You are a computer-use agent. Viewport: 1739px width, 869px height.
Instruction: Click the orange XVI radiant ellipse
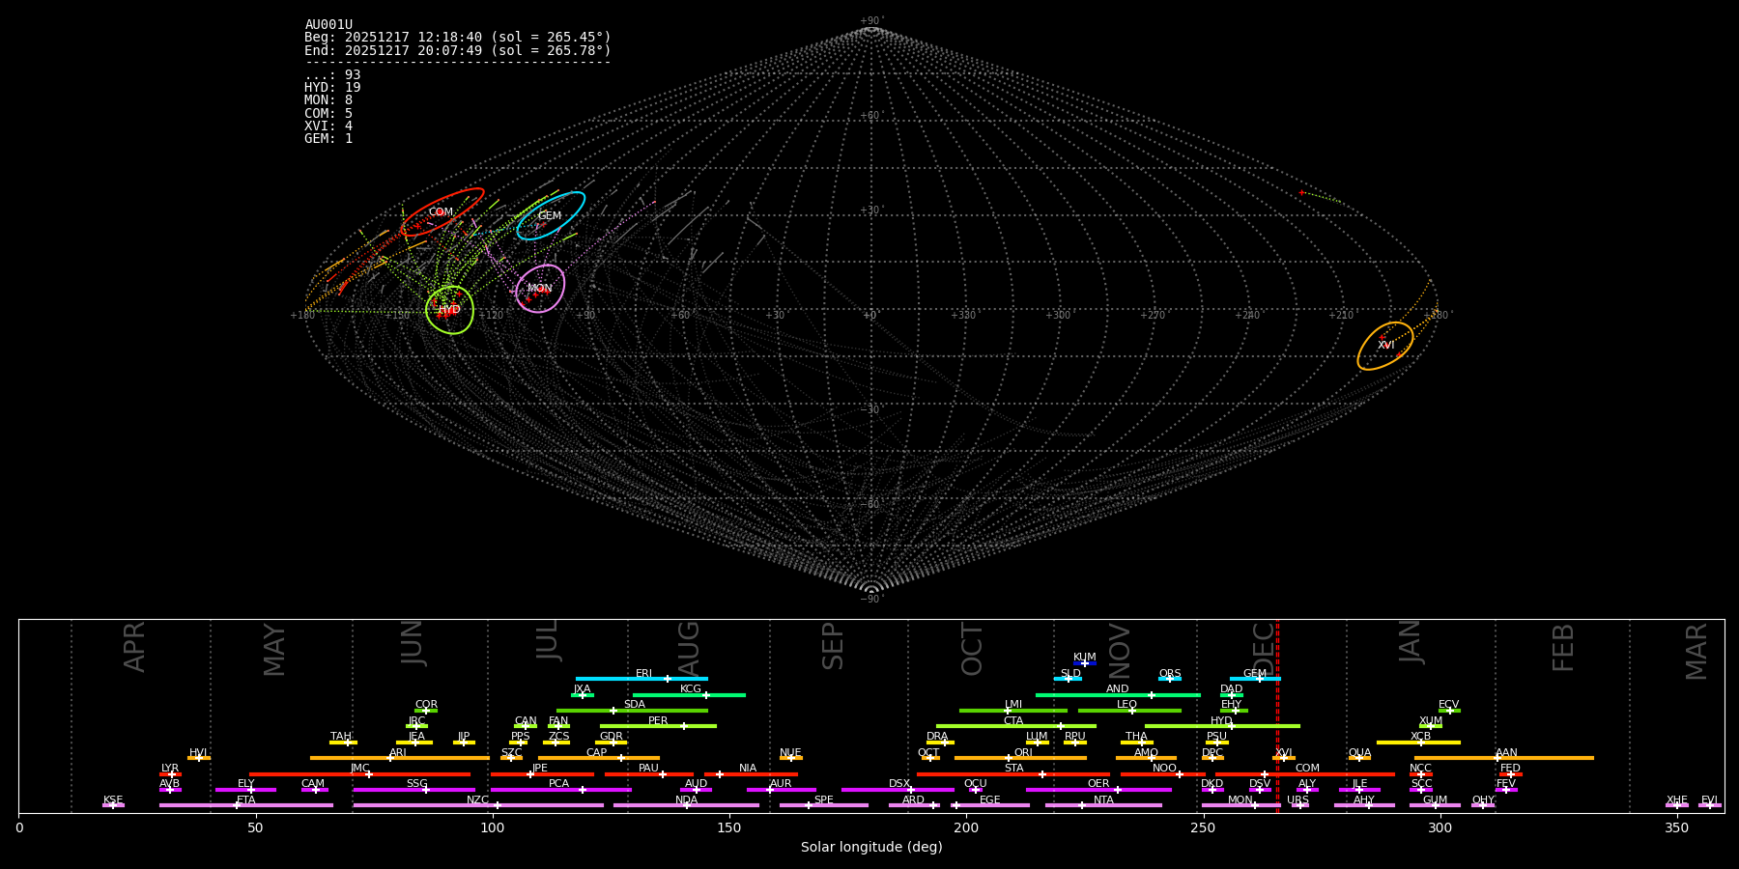pos(1385,346)
